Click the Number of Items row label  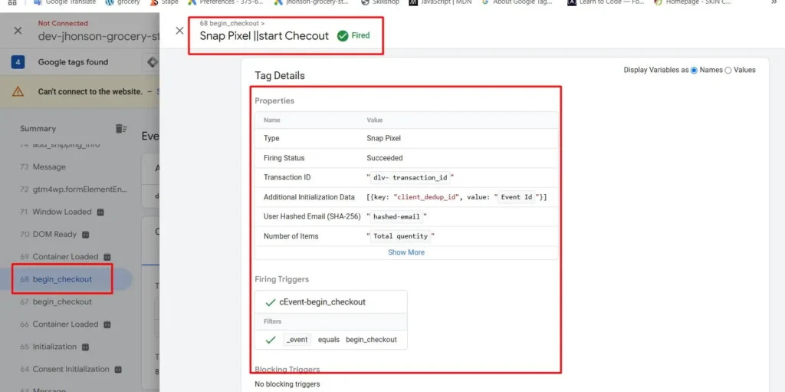click(x=291, y=236)
